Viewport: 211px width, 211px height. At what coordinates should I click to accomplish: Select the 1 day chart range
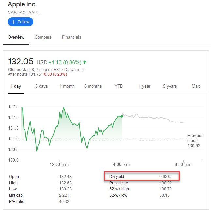tap(16, 86)
